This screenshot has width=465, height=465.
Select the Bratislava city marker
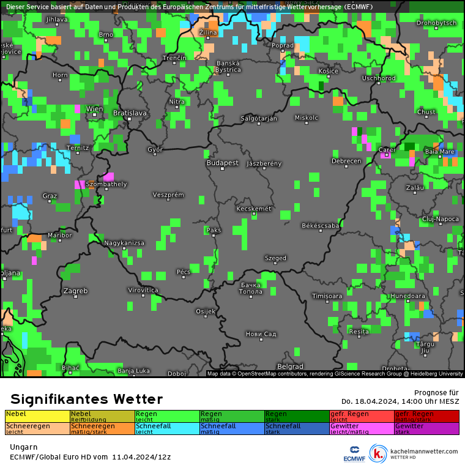point(129,119)
